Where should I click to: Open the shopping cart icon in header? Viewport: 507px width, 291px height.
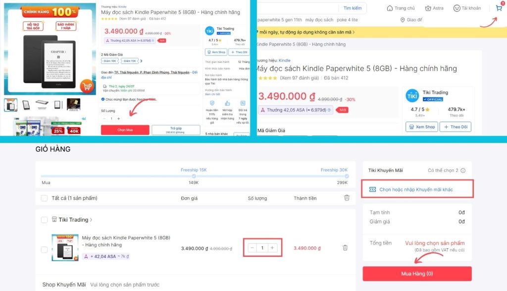[x=499, y=8]
